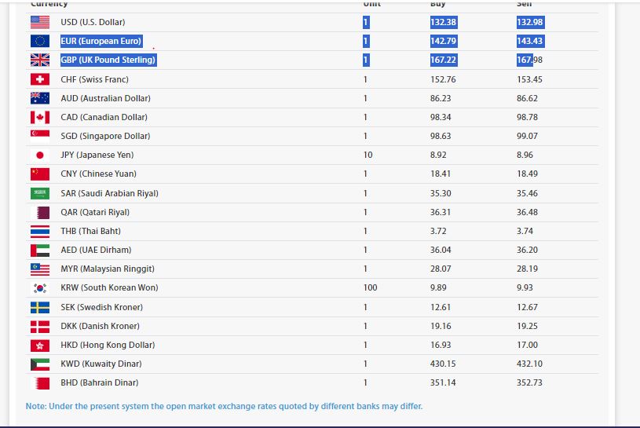Select the SGD (Singapore Dollar) label
This screenshot has width=640, height=428.
tap(105, 136)
